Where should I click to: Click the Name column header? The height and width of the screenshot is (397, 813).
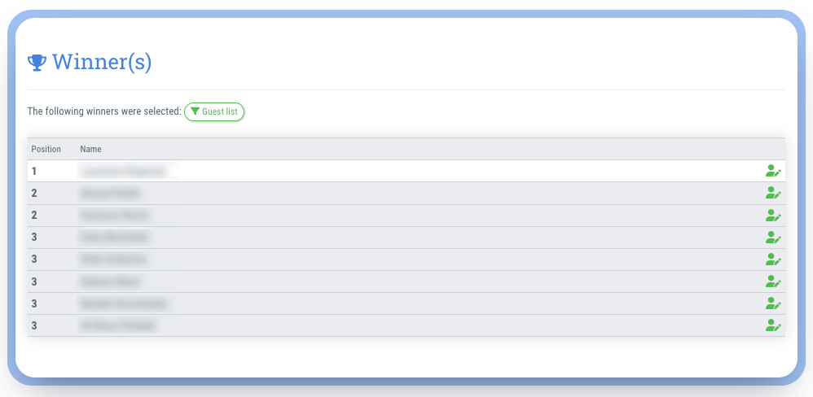(x=90, y=149)
